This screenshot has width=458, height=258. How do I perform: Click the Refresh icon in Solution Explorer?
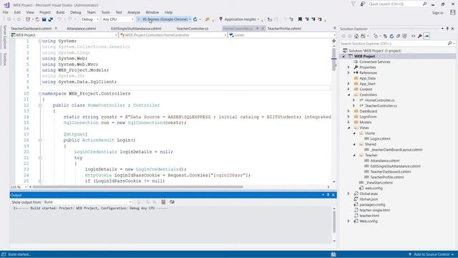(391, 36)
